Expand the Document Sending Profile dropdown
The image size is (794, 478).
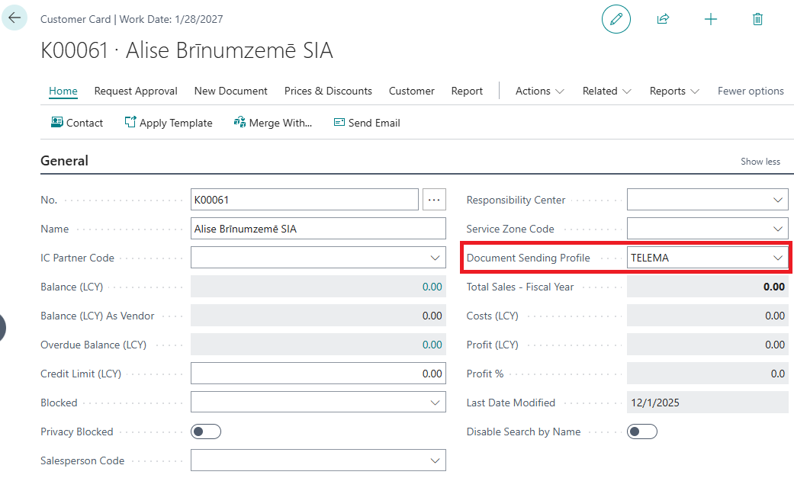pyautogui.click(x=777, y=258)
